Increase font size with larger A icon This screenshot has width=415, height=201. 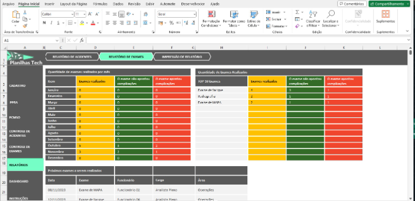tap(90, 14)
